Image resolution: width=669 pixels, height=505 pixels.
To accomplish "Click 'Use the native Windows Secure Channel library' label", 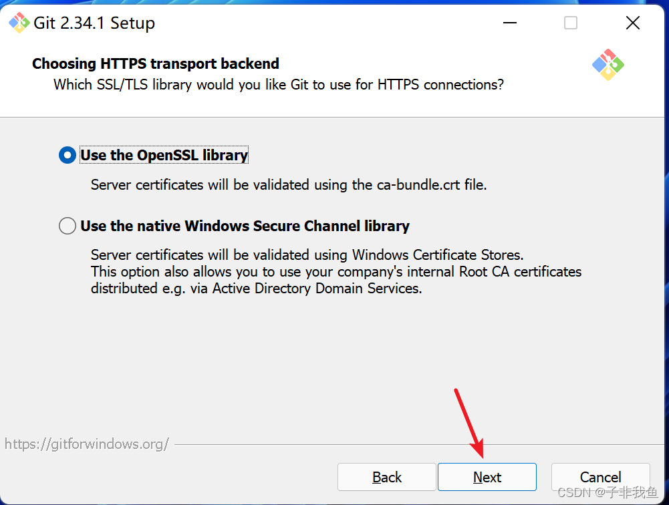I will [245, 226].
